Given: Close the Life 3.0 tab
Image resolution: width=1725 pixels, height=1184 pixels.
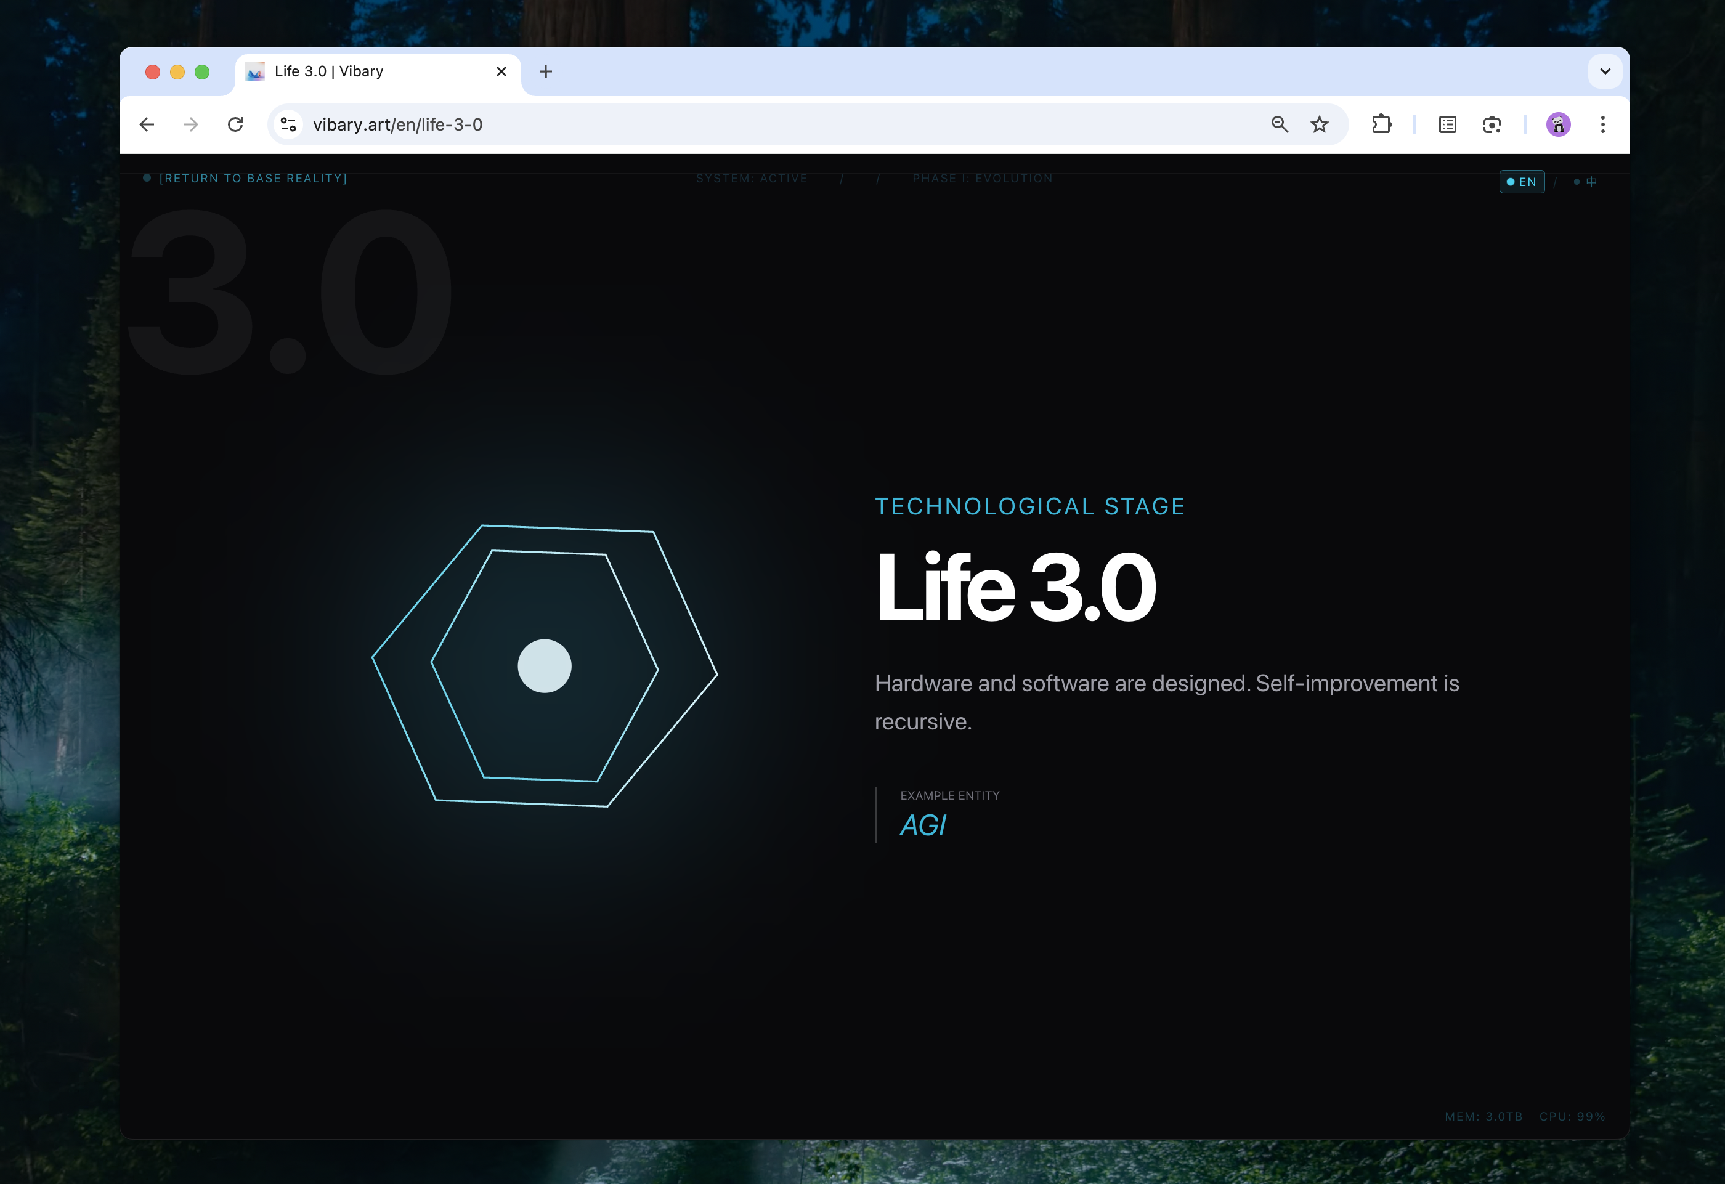Looking at the screenshot, I should tap(501, 72).
